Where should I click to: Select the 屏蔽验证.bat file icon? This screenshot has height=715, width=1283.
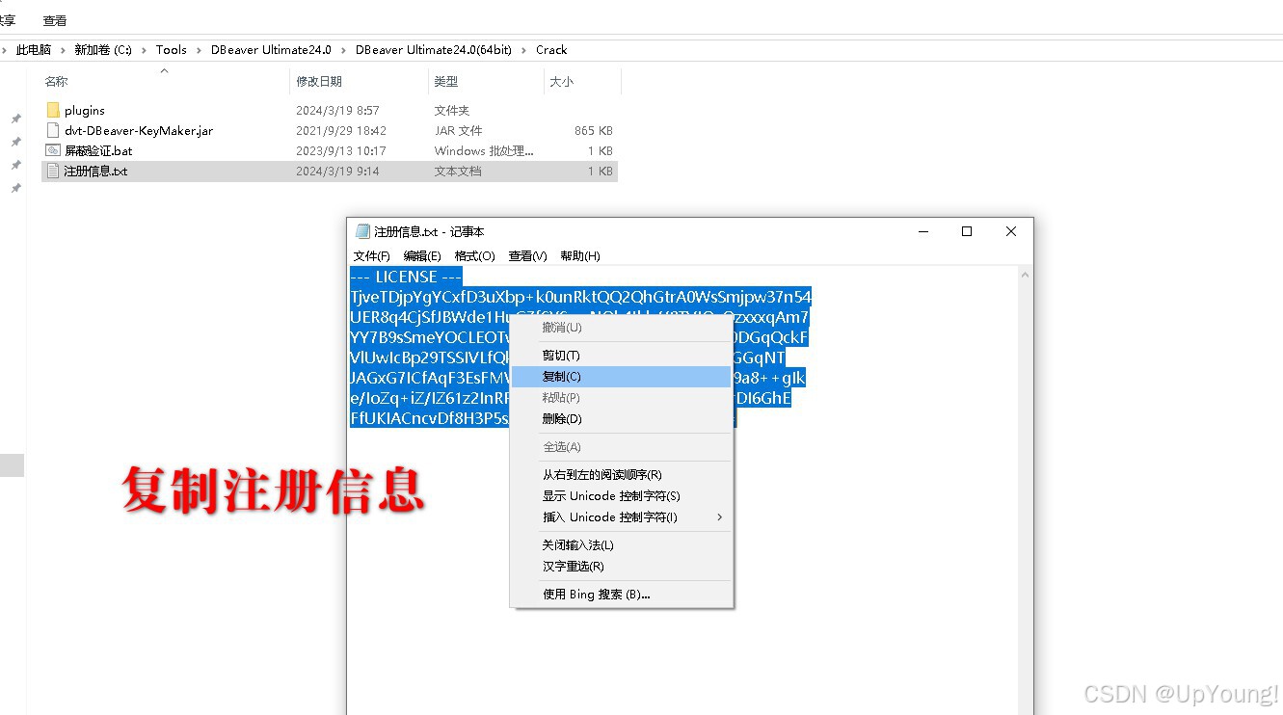pyautogui.click(x=53, y=150)
